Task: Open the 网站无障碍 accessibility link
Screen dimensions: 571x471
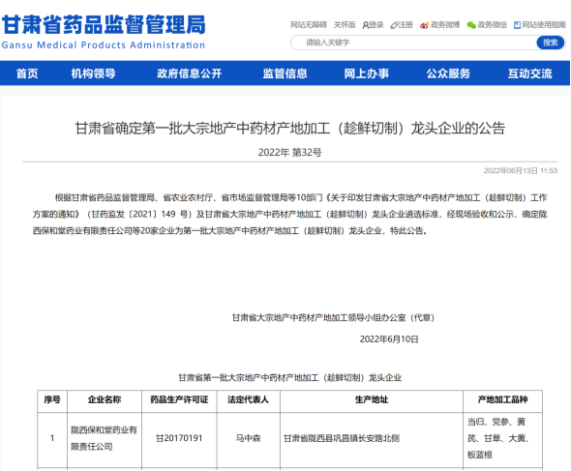Action: 309,25
